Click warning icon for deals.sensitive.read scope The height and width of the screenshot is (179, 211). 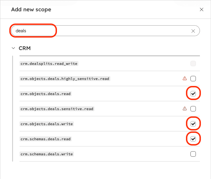184,108
